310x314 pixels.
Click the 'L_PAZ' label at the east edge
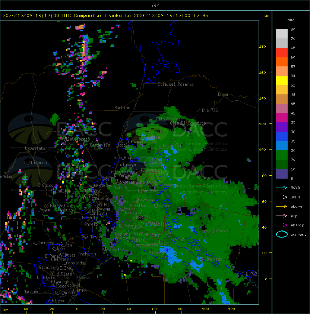[x=252, y=274]
